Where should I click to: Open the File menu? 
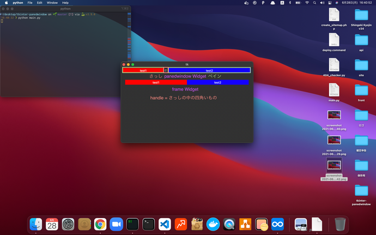(x=30, y=3)
